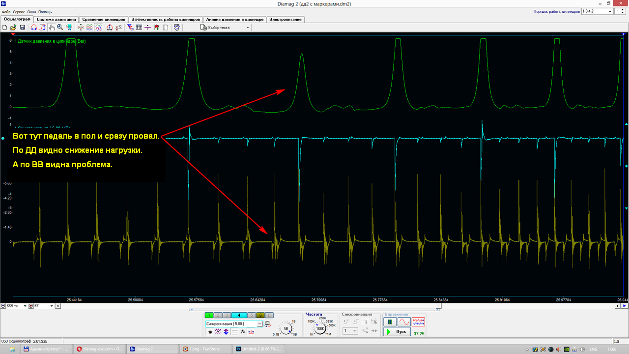Click the red-blue markers icon in channel panel
Image resolution: width=629 pixels, height=354 pixels.
coord(251,332)
